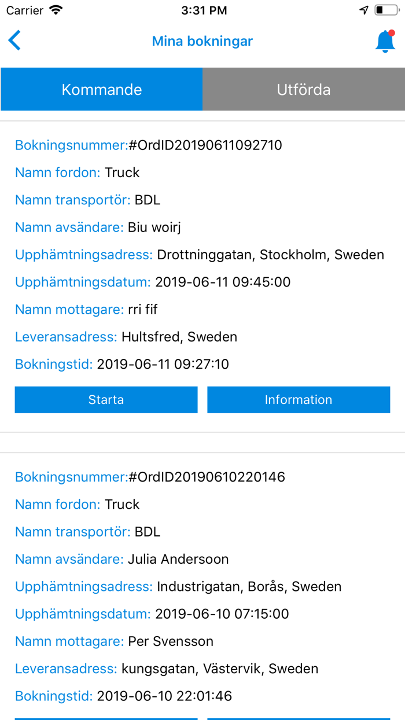Image resolution: width=405 pixels, height=720 pixels.
Task: Tap sender name Julia Andersoon
Action: 178,559
